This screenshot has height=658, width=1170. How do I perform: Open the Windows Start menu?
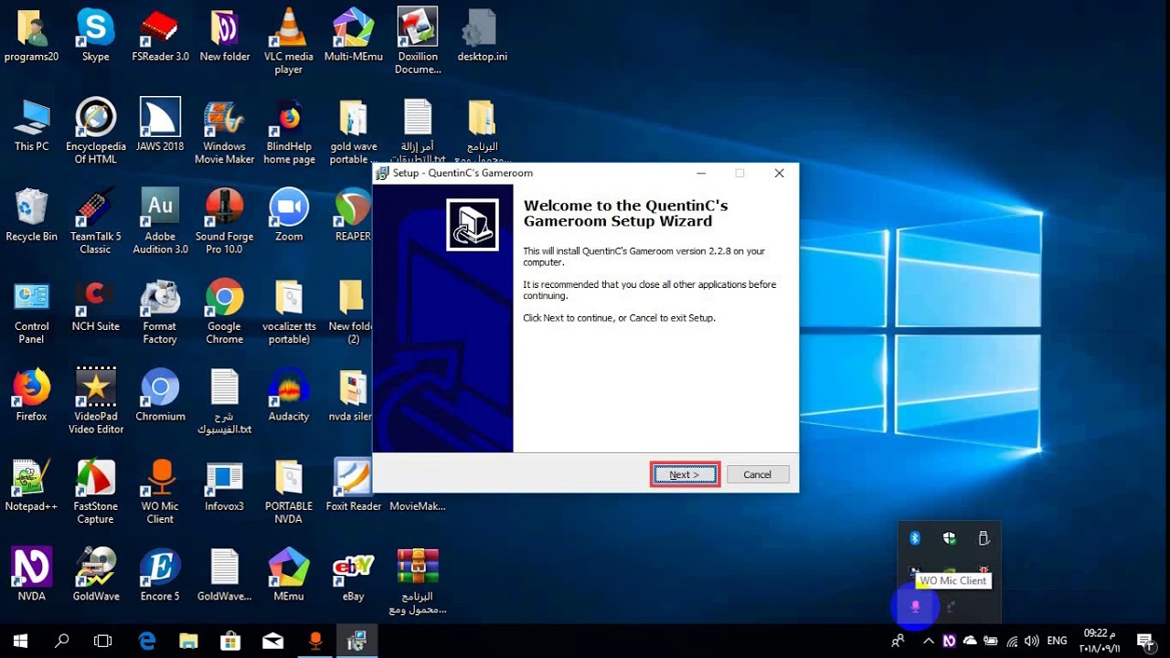pyautogui.click(x=20, y=642)
